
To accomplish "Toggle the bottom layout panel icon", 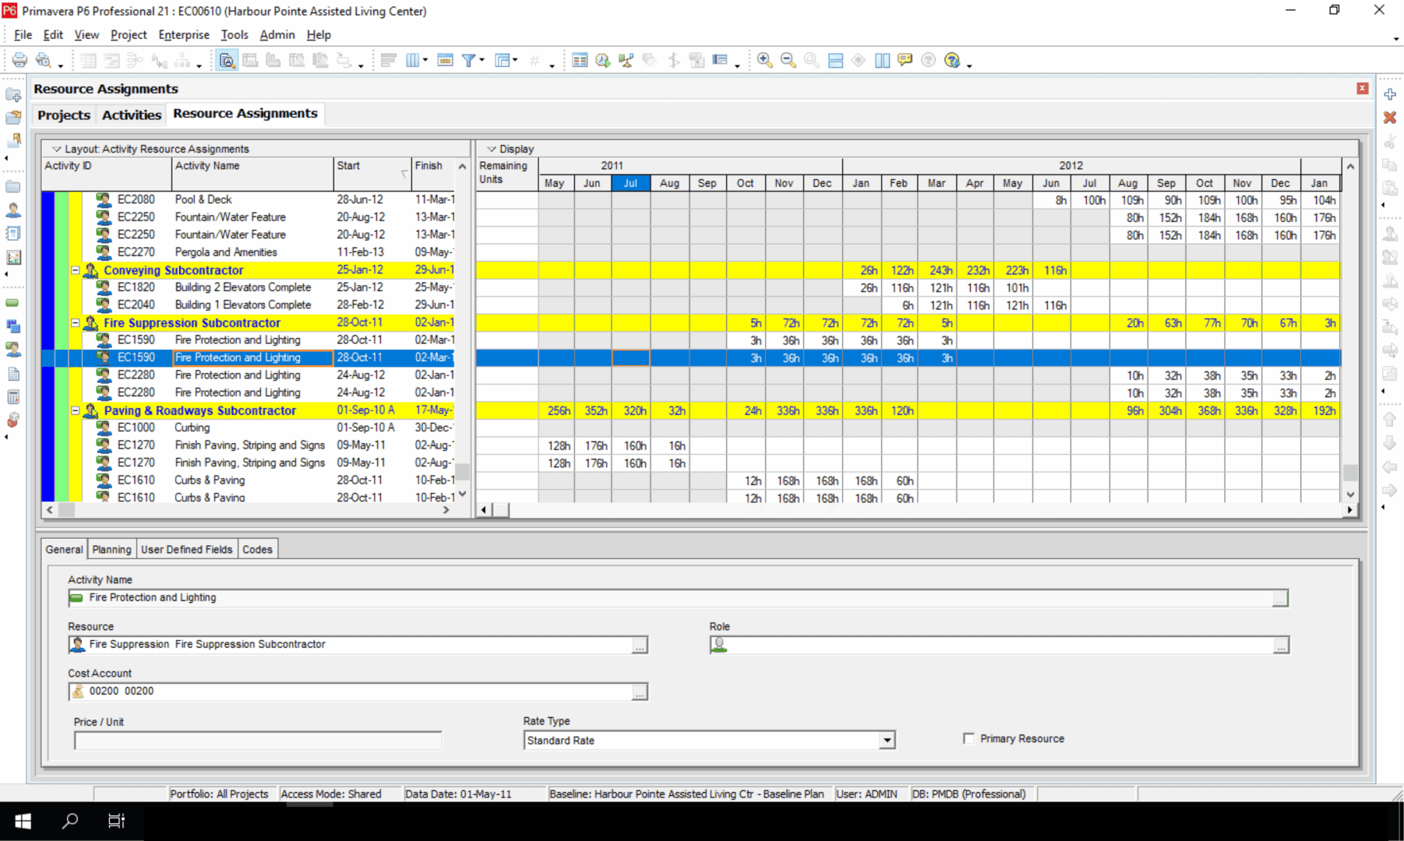I will point(835,61).
